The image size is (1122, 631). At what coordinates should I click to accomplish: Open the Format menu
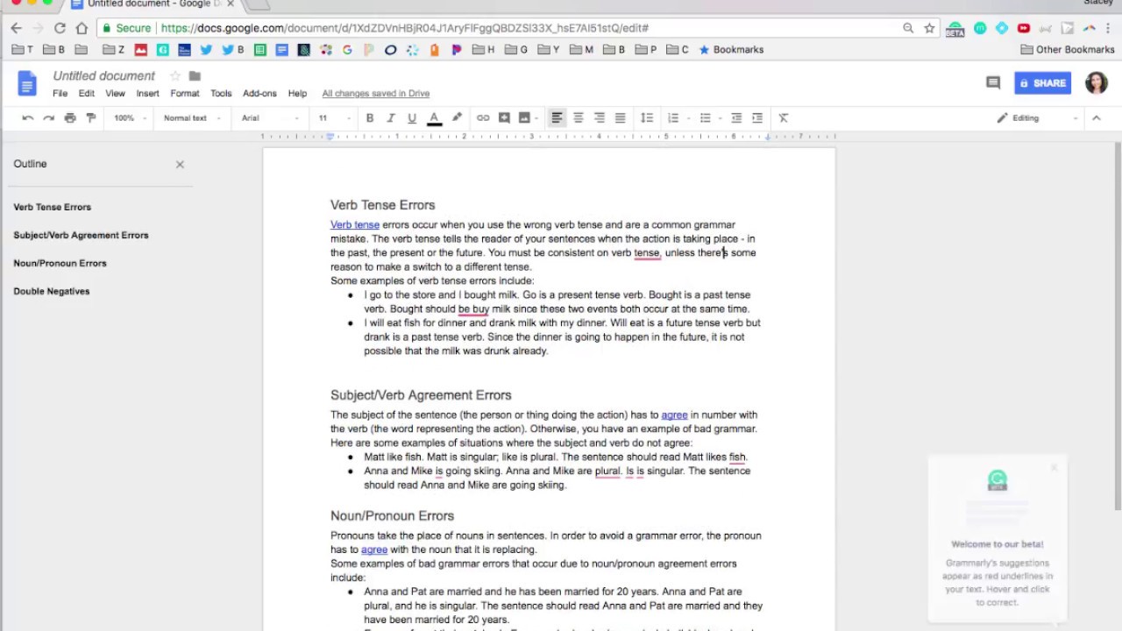184,94
